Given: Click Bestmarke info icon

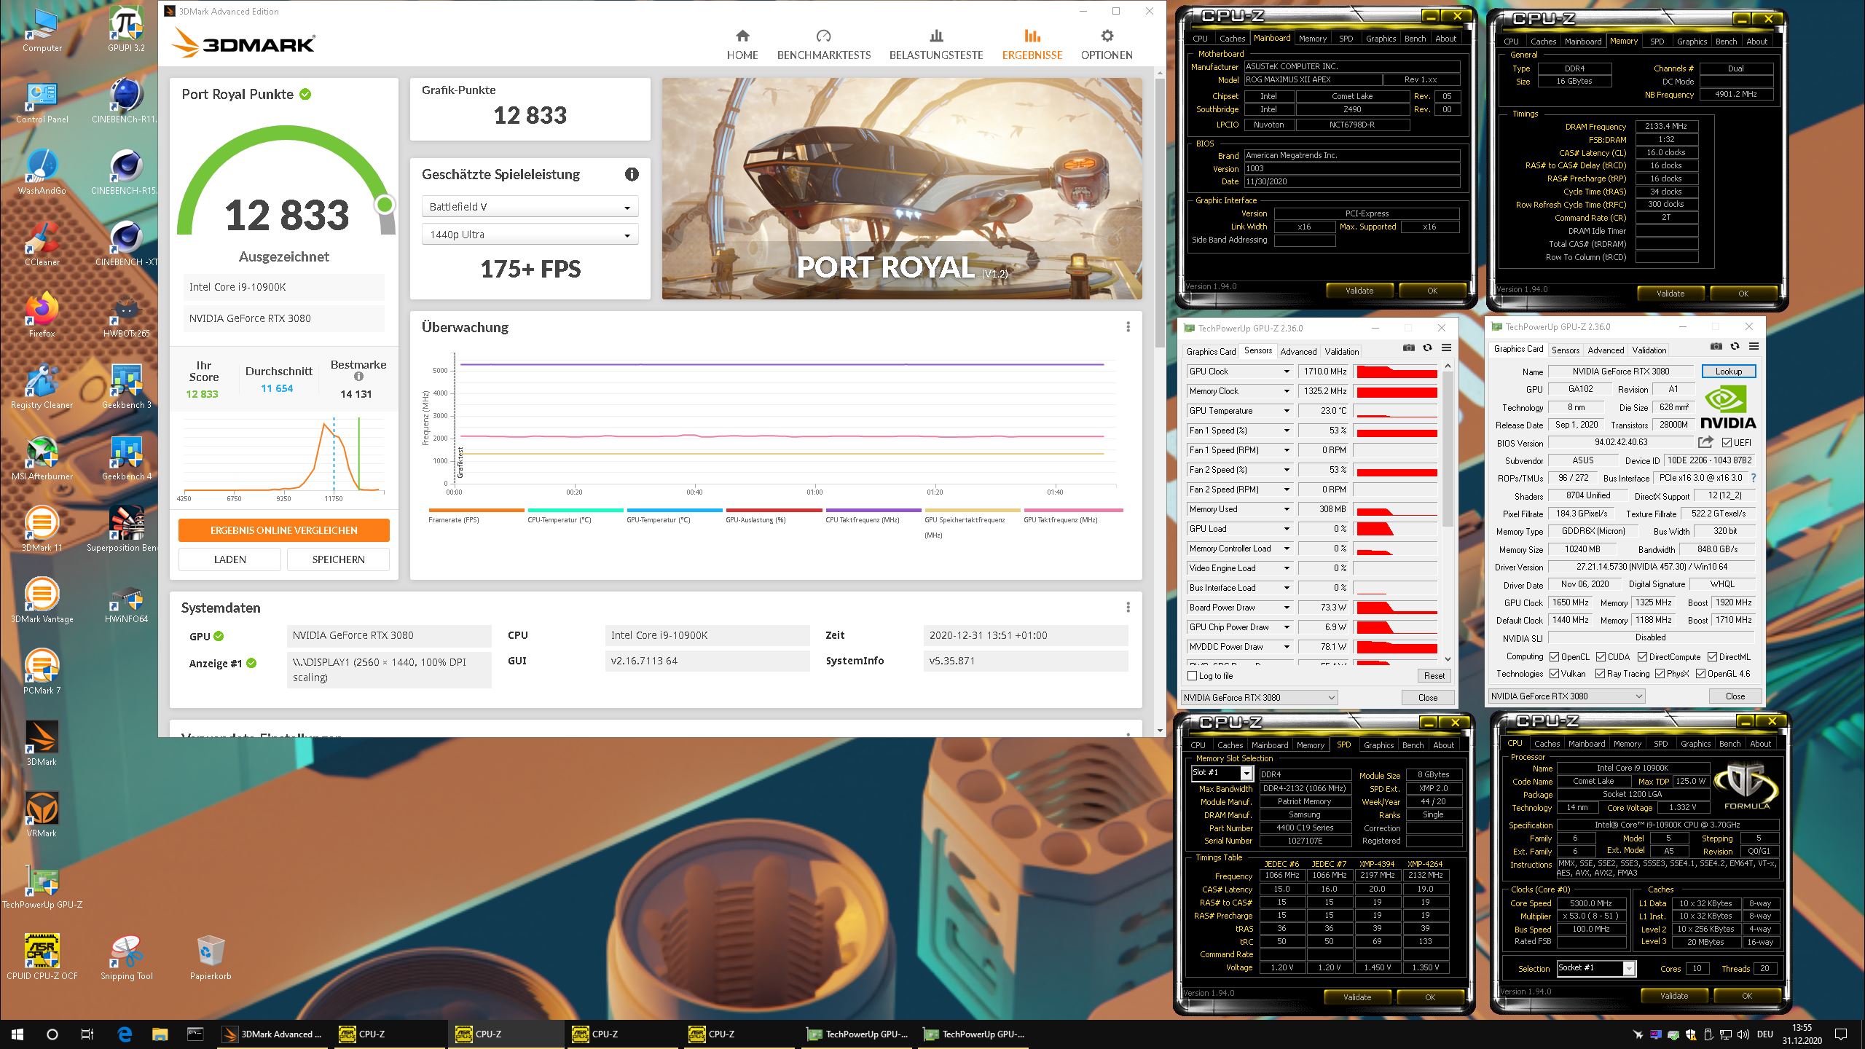Looking at the screenshot, I should tap(358, 377).
